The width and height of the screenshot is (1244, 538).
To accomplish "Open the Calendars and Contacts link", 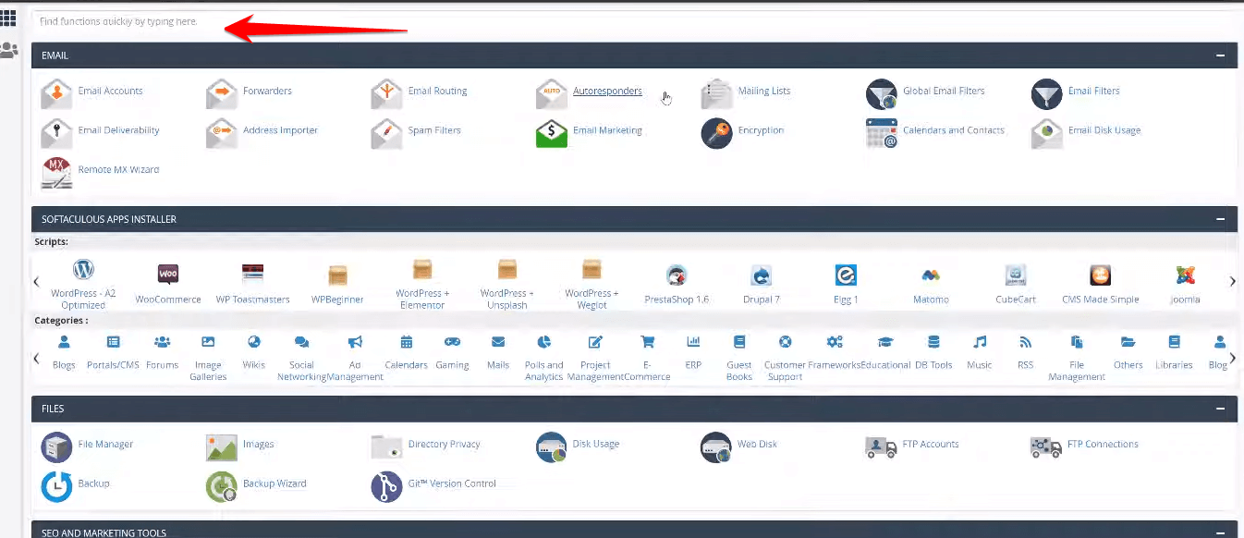I will (x=953, y=131).
